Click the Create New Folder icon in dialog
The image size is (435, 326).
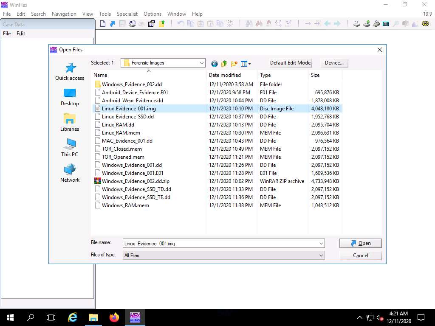234,64
